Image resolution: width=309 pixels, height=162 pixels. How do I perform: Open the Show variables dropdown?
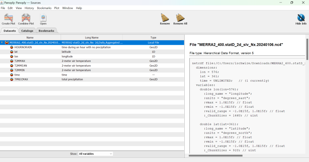[96, 154]
